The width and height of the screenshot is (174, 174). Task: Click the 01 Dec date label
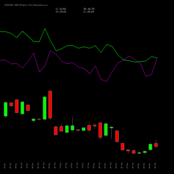pyautogui.click(x=138, y=166)
